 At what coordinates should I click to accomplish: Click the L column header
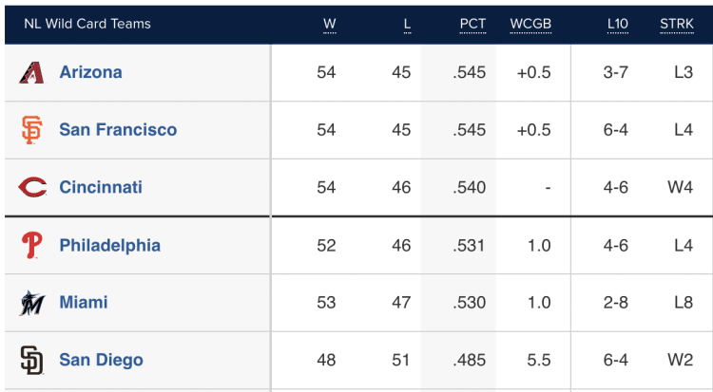[x=407, y=24]
